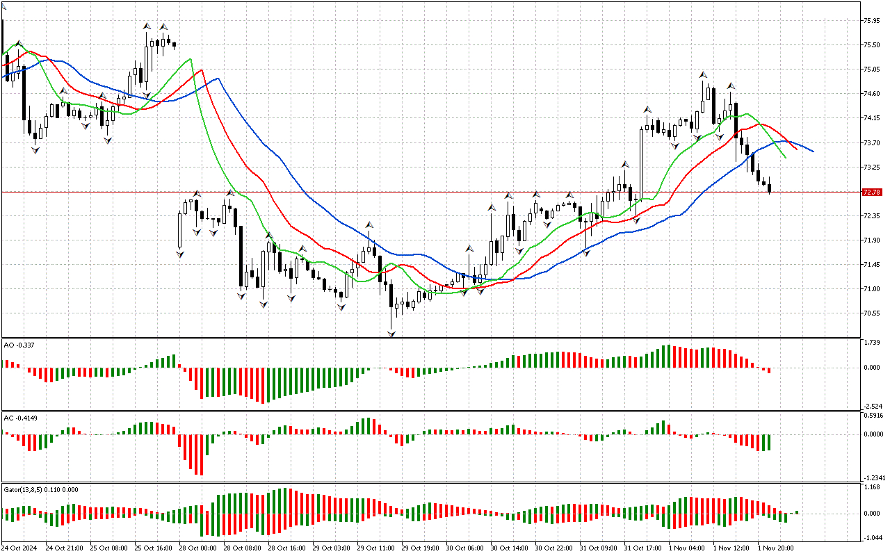This screenshot has width=890, height=556.
Task: Click the 28 Oct 08:00 time label
Action: click(242, 548)
